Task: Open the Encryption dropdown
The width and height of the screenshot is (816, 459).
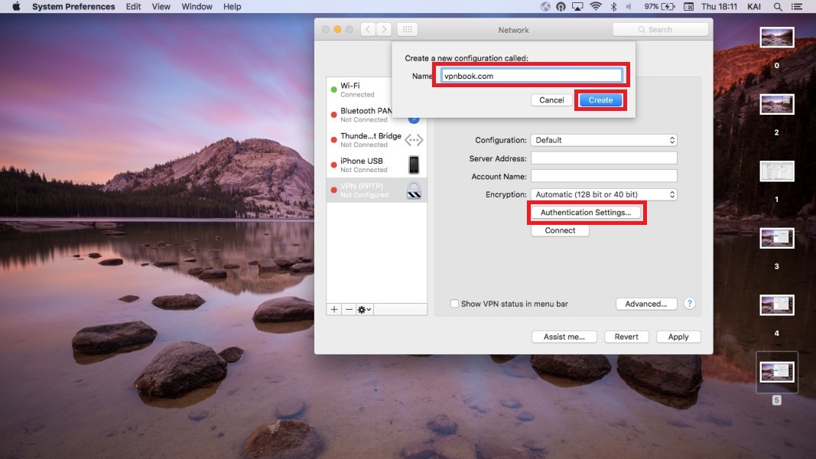Action: pyautogui.click(x=604, y=194)
